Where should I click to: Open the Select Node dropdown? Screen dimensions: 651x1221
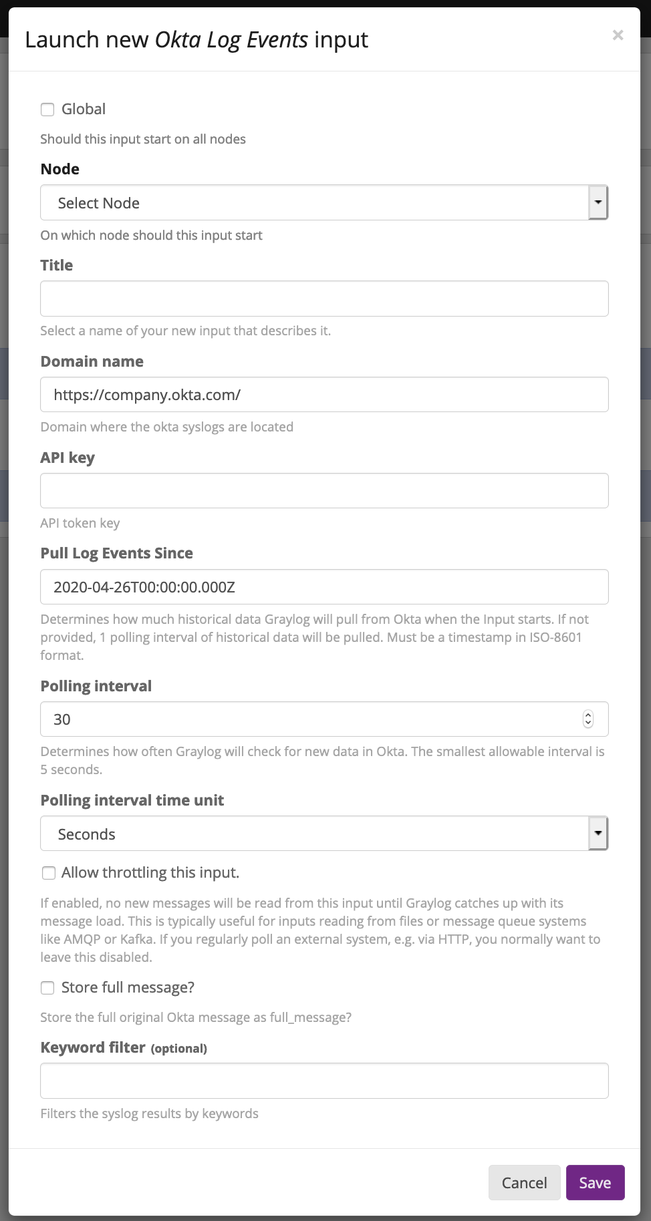coord(314,203)
